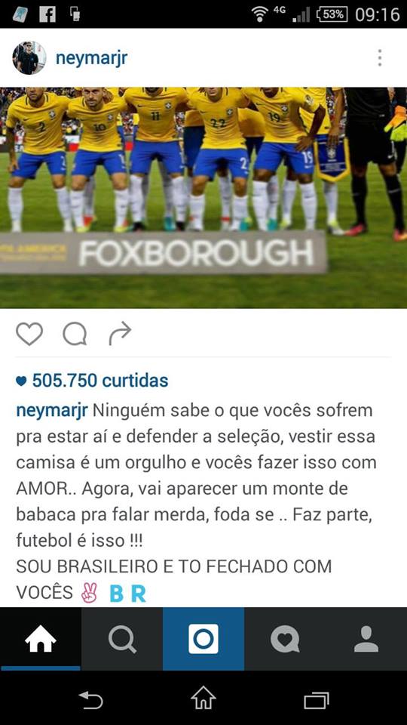Open comments via speech bubble icon

[x=75, y=334]
